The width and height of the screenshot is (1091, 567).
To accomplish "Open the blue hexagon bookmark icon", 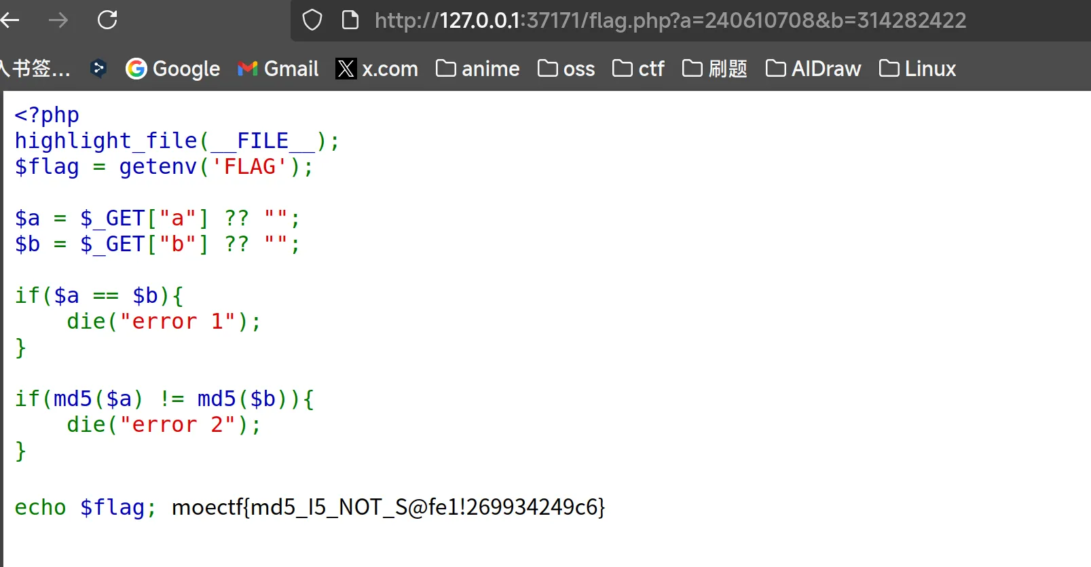I will click(x=98, y=69).
